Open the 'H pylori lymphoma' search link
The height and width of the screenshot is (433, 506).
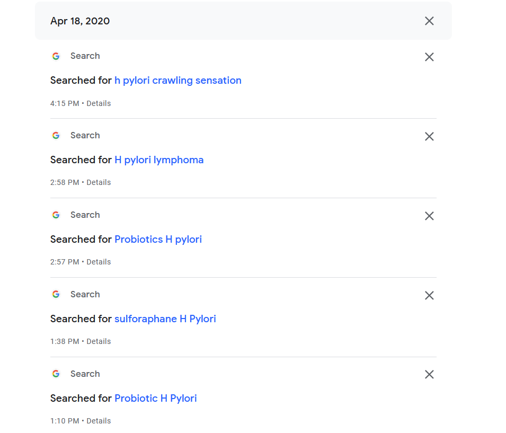pos(159,160)
